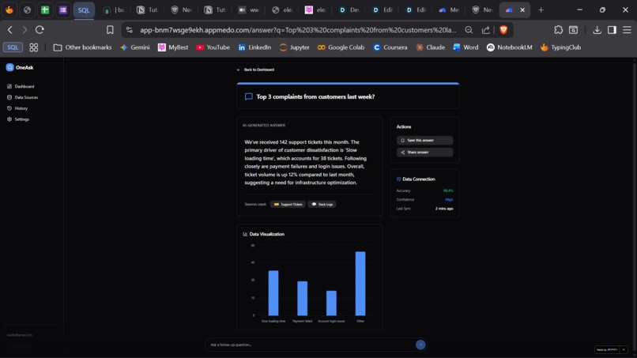Open the Other bookmarks folder
Image resolution: width=637 pixels, height=358 pixels.
coord(82,47)
